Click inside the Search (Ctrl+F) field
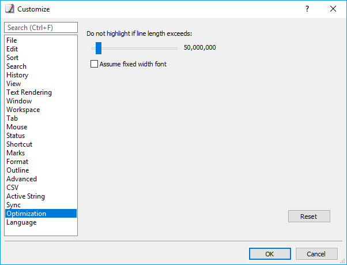This screenshot has width=347, height=265. pos(41,28)
